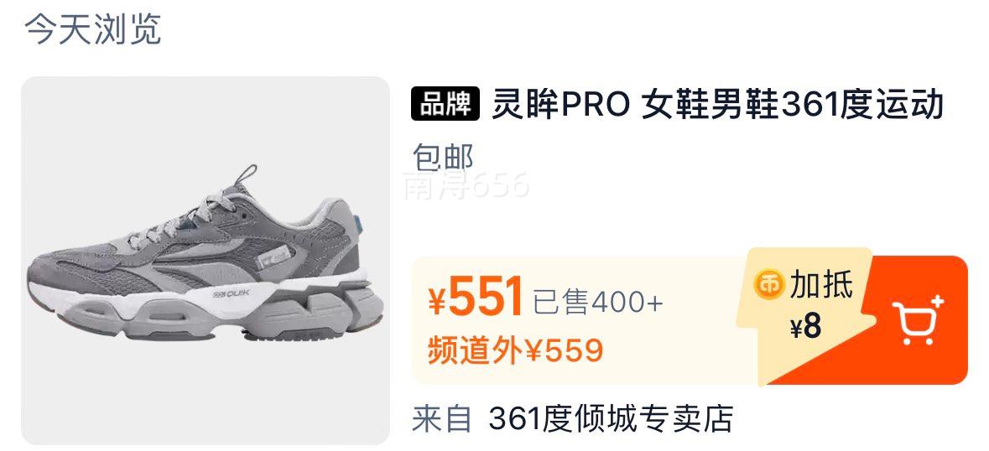Click the black 品牌 brand badge
989x451 pixels.
(x=445, y=104)
